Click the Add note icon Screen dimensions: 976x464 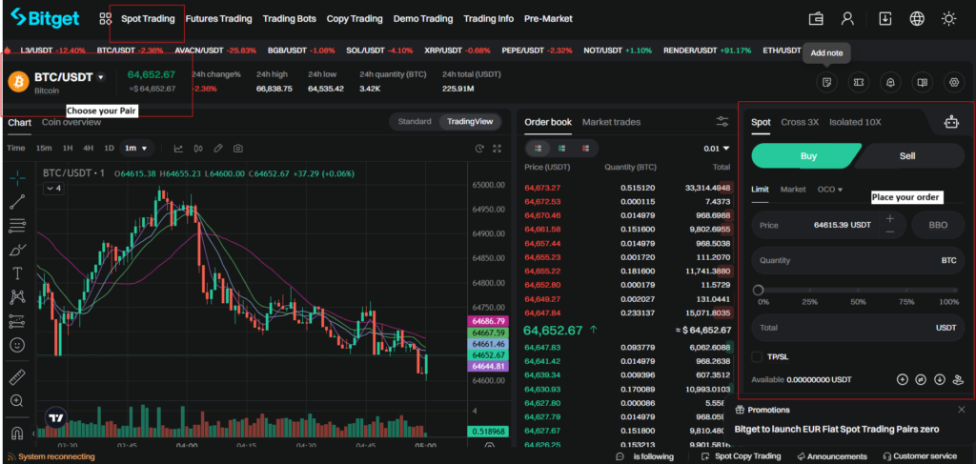point(826,82)
